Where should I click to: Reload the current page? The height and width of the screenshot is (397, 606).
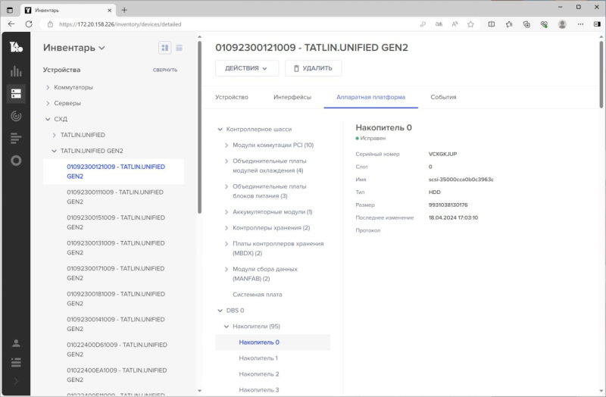(x=29, y=24)
